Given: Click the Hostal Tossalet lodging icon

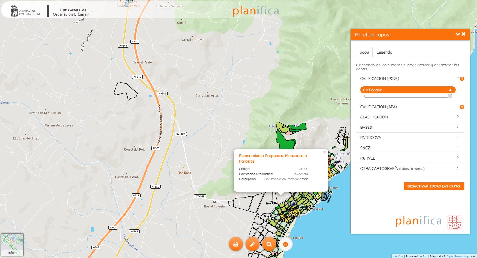Looking at the screenshot, I should 215,202.
